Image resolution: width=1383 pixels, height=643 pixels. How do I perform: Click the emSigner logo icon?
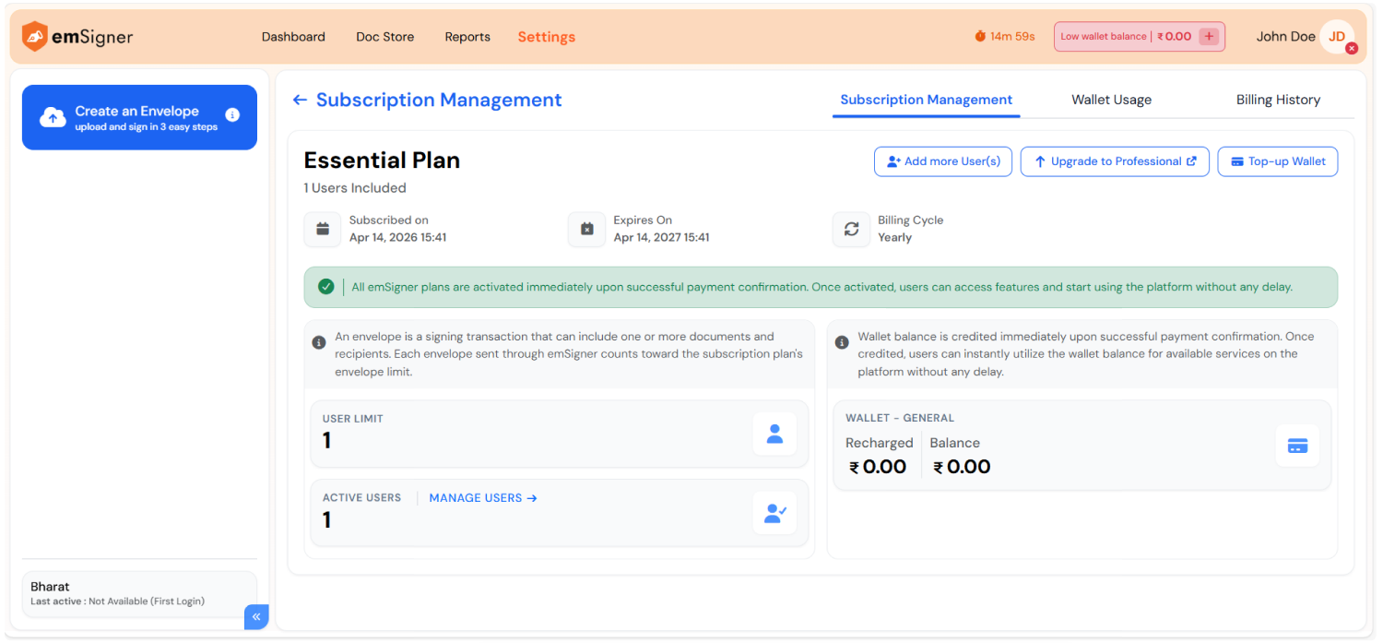(x=35, y=37)
